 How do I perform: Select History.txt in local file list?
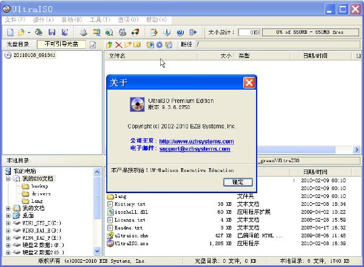click(130, 204)
